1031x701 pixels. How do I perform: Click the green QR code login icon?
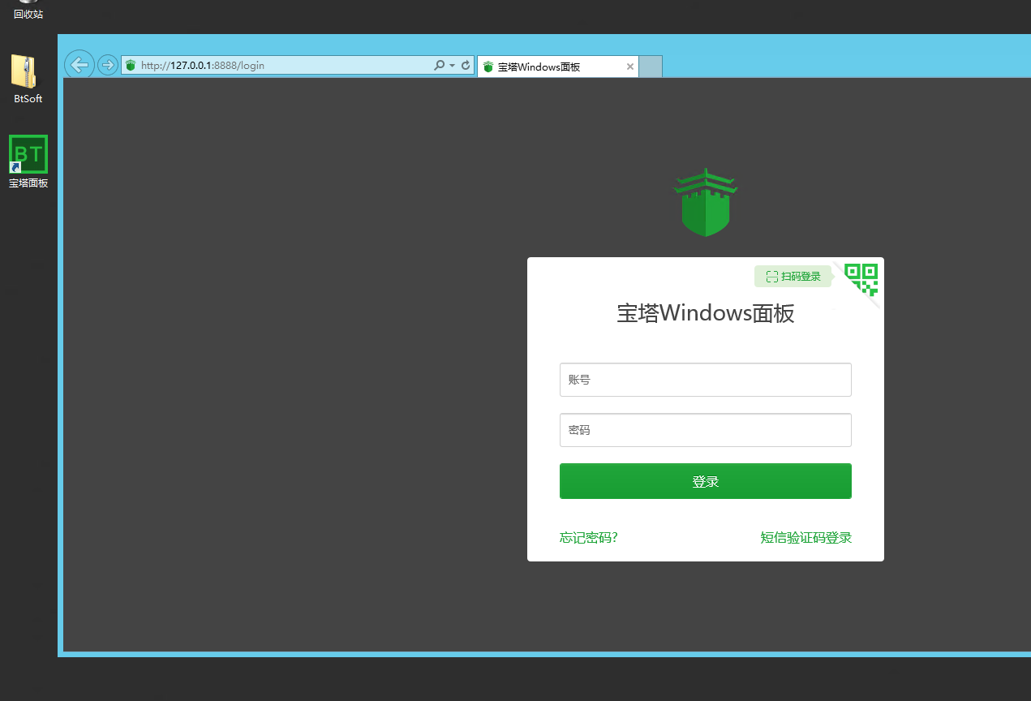point(861,278)
